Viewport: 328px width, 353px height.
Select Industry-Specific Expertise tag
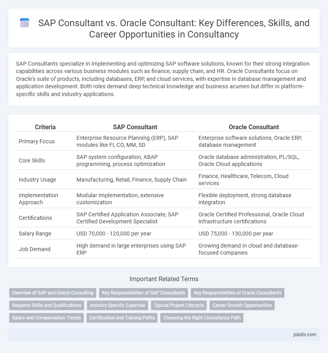(118, 305)
